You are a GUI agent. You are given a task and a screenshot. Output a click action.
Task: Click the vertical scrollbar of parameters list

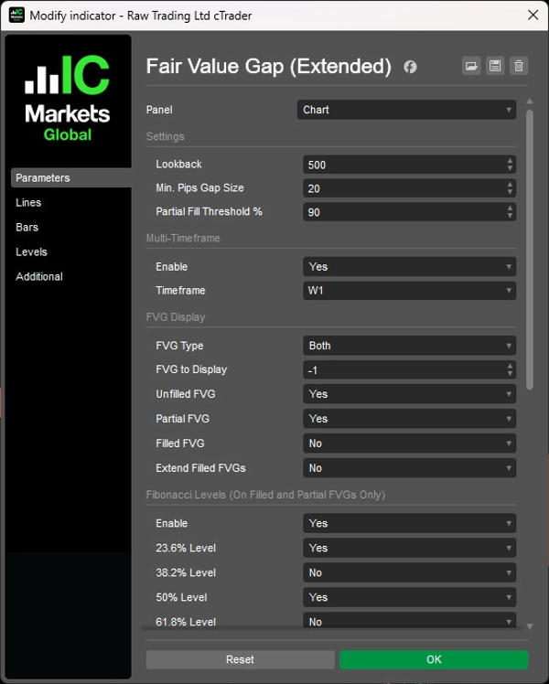[x=529, y=247]
